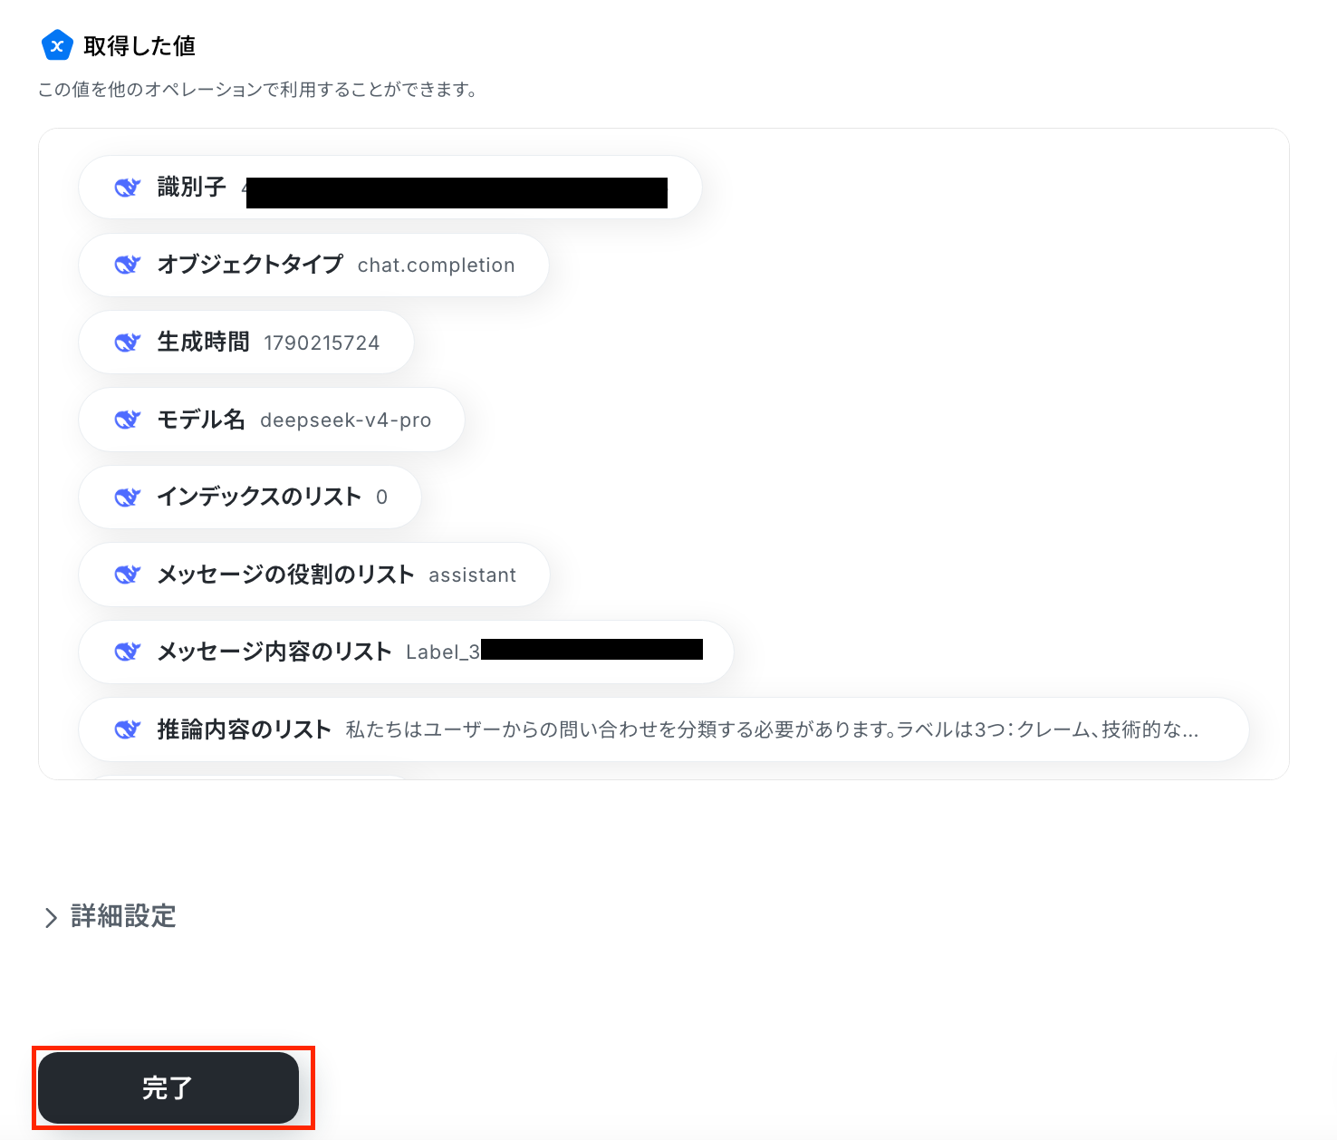Select the 推論内容のリスト reasoning text pill
This screenshot has width=1337, height=1140.
click(x=664, y=729)
